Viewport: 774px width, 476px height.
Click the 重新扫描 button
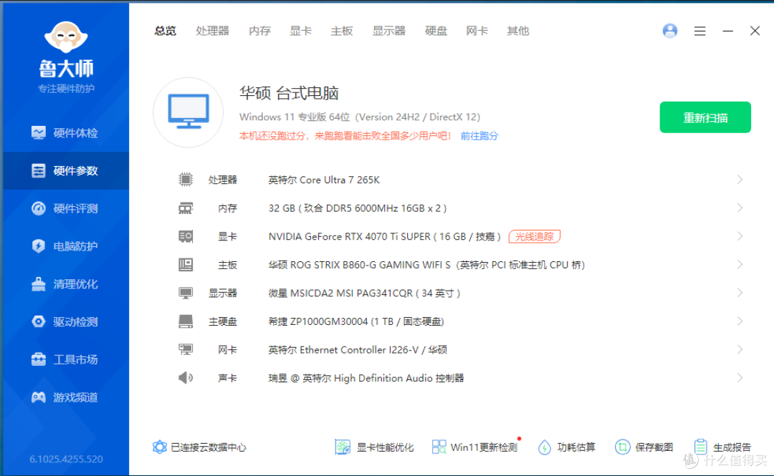(705, 117)
